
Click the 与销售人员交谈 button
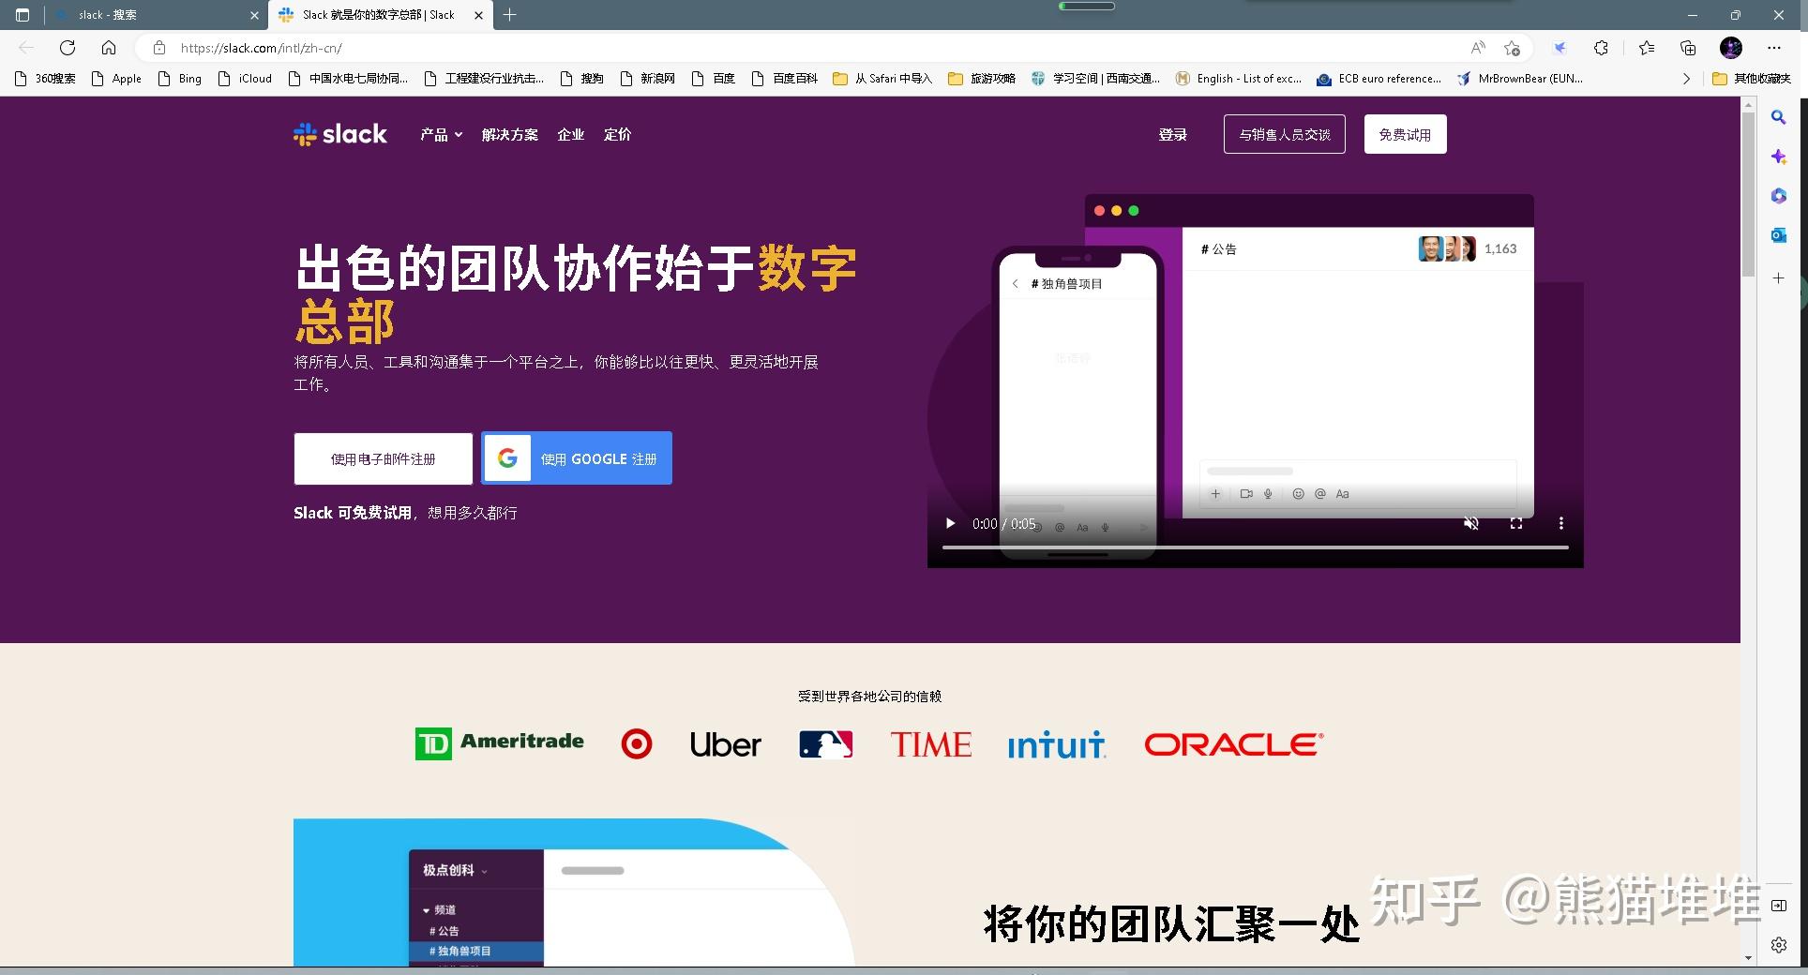click(1285, 134)
